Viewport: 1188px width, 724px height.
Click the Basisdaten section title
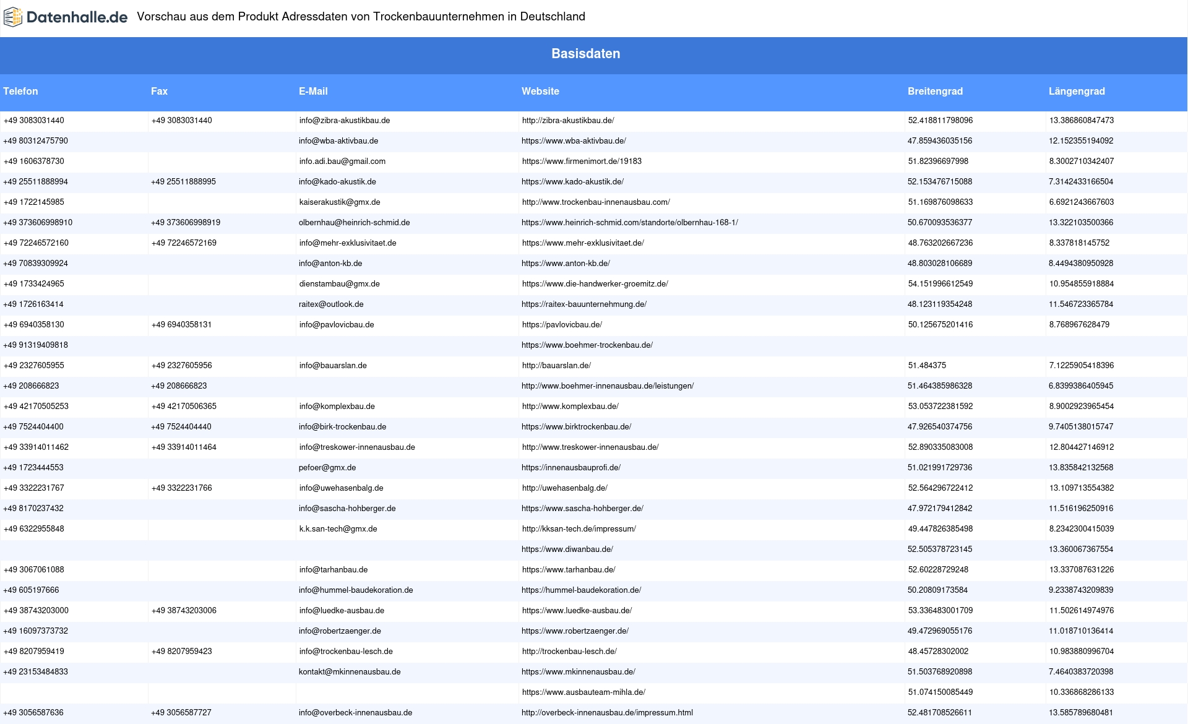(585, 54)
